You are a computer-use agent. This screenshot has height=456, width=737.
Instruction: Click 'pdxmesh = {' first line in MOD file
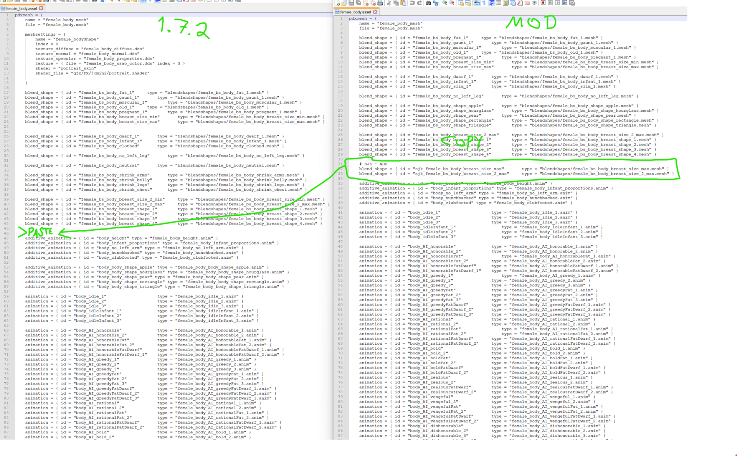pyautogui.click(x=363, y=18)
